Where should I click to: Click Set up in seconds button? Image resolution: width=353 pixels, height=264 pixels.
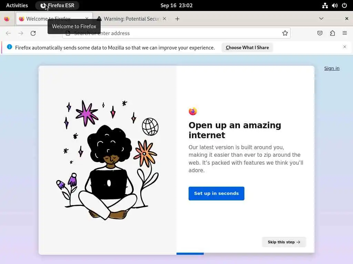pos(216,193)
